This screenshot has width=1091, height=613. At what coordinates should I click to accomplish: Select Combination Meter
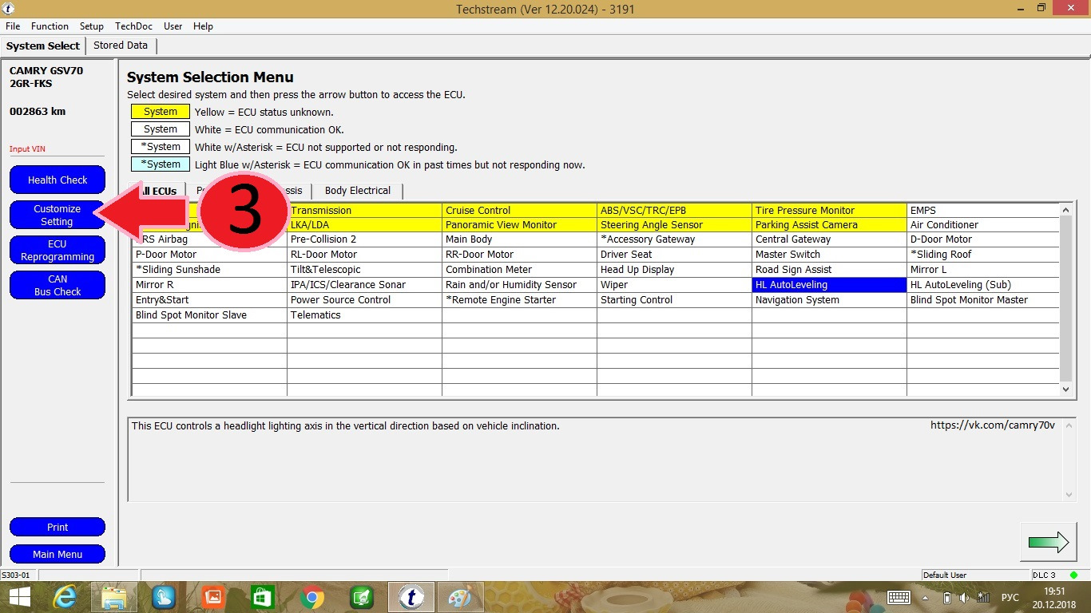click(x=519, y=270)
